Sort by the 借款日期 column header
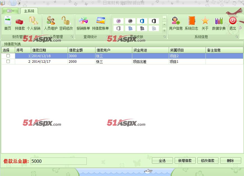The width and height of the screenshot is (244, 176). click(49, 50)
